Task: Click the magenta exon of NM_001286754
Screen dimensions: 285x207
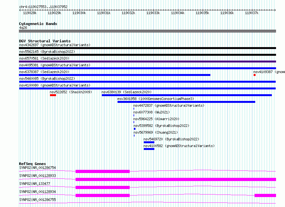Action: click(x=103, y=171)
